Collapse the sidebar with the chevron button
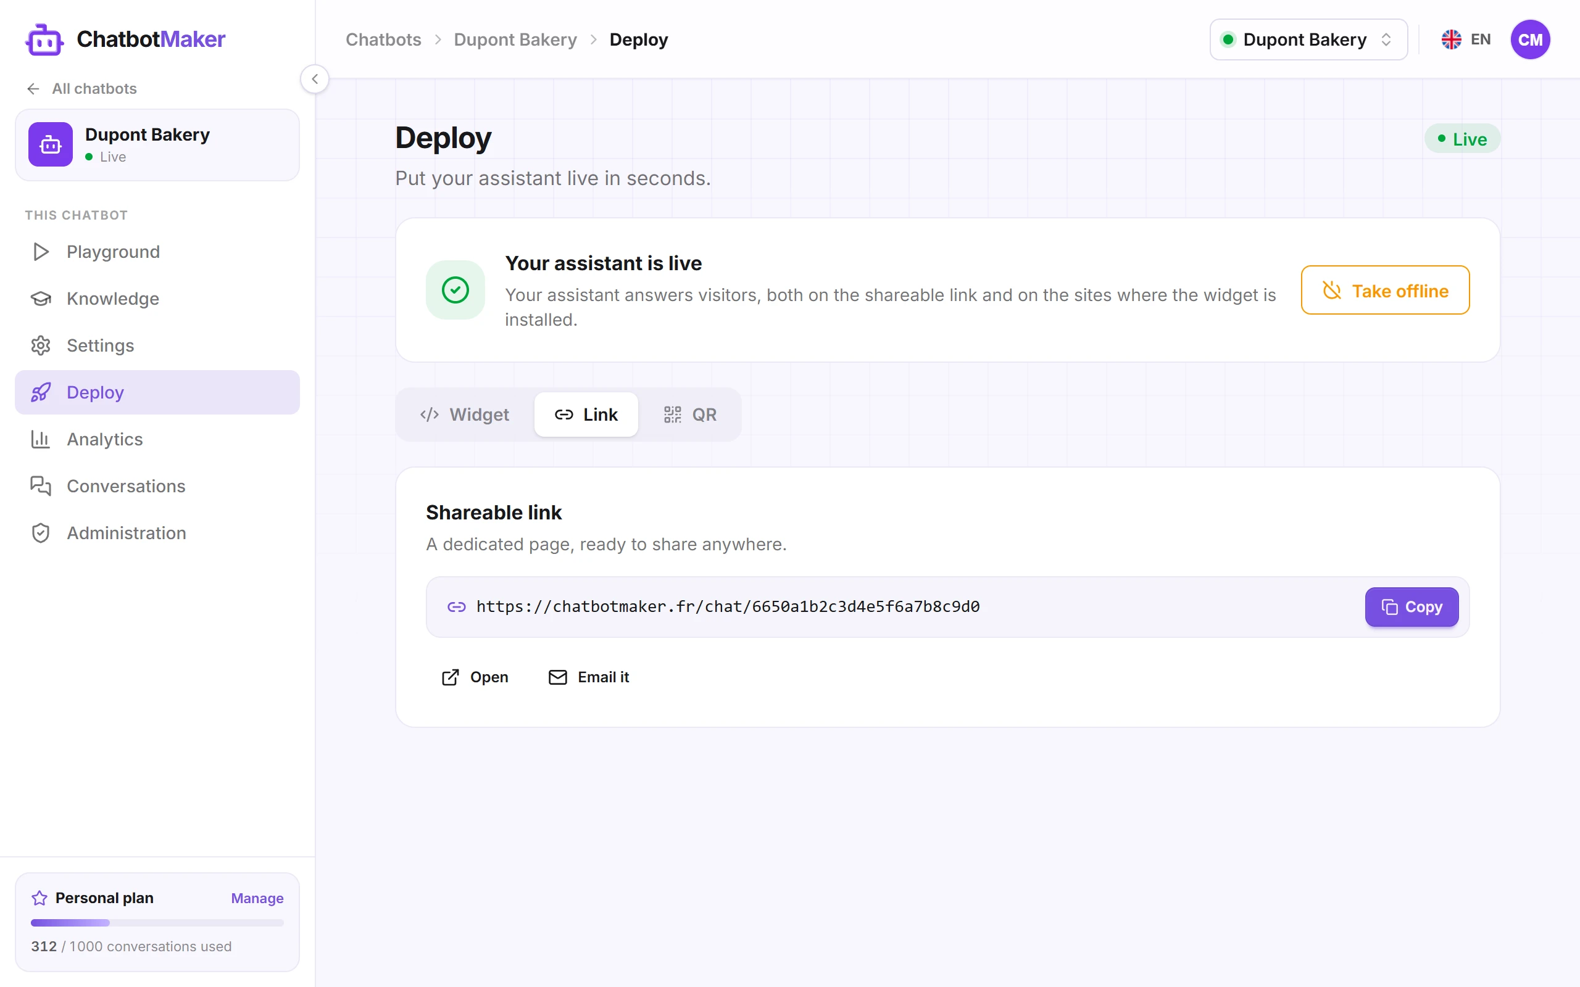The image size is (1580, 987). point(315,79)
